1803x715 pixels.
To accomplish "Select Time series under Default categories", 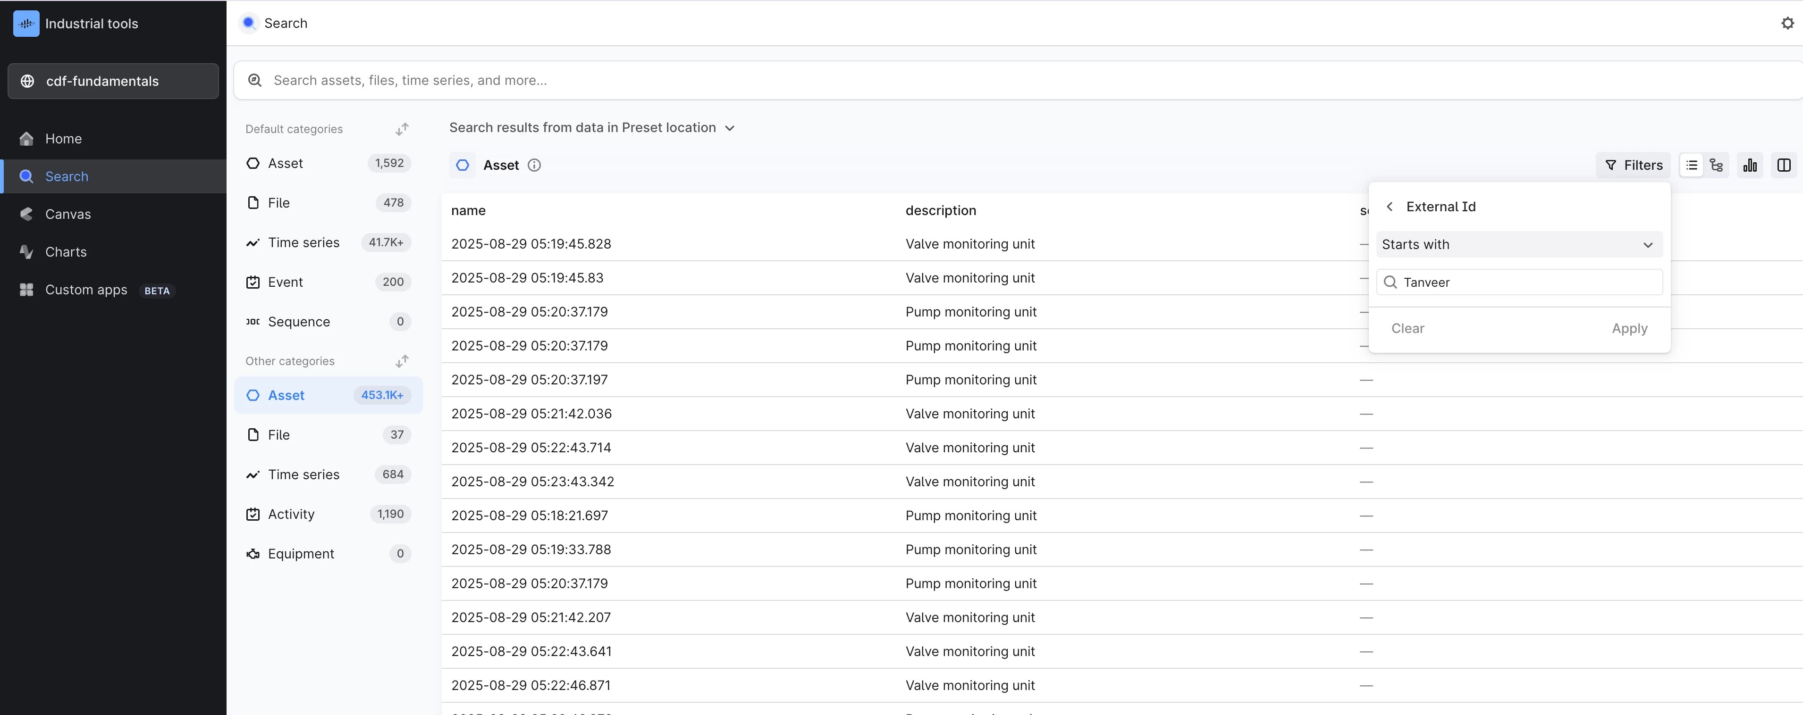I will 304,243.
